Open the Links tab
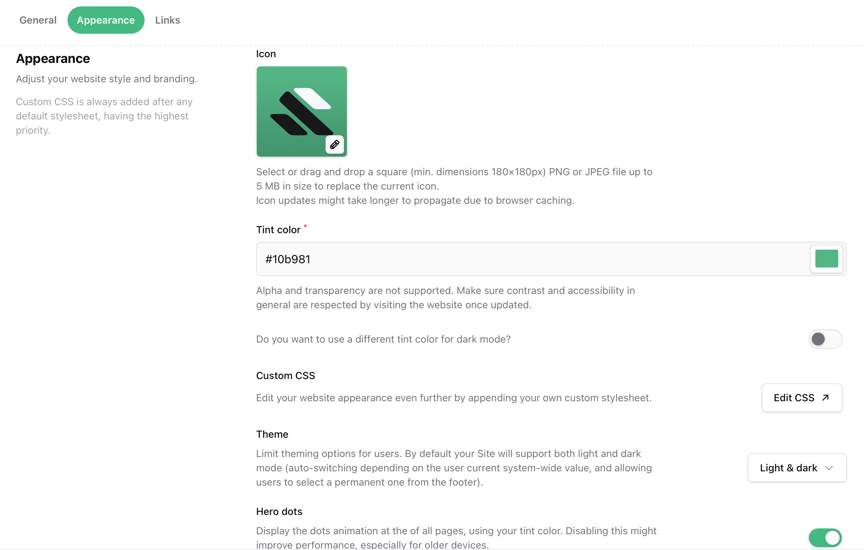864x550 pixels. [167, 20]
